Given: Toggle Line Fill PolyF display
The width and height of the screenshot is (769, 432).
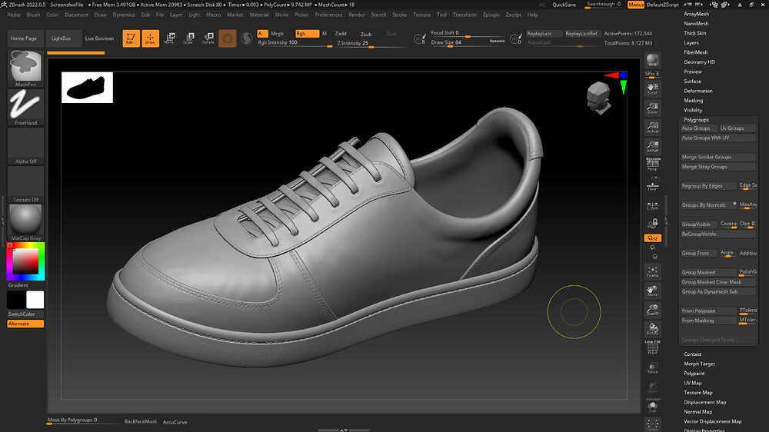Looking at the screenshot, I should pos(653,347).
